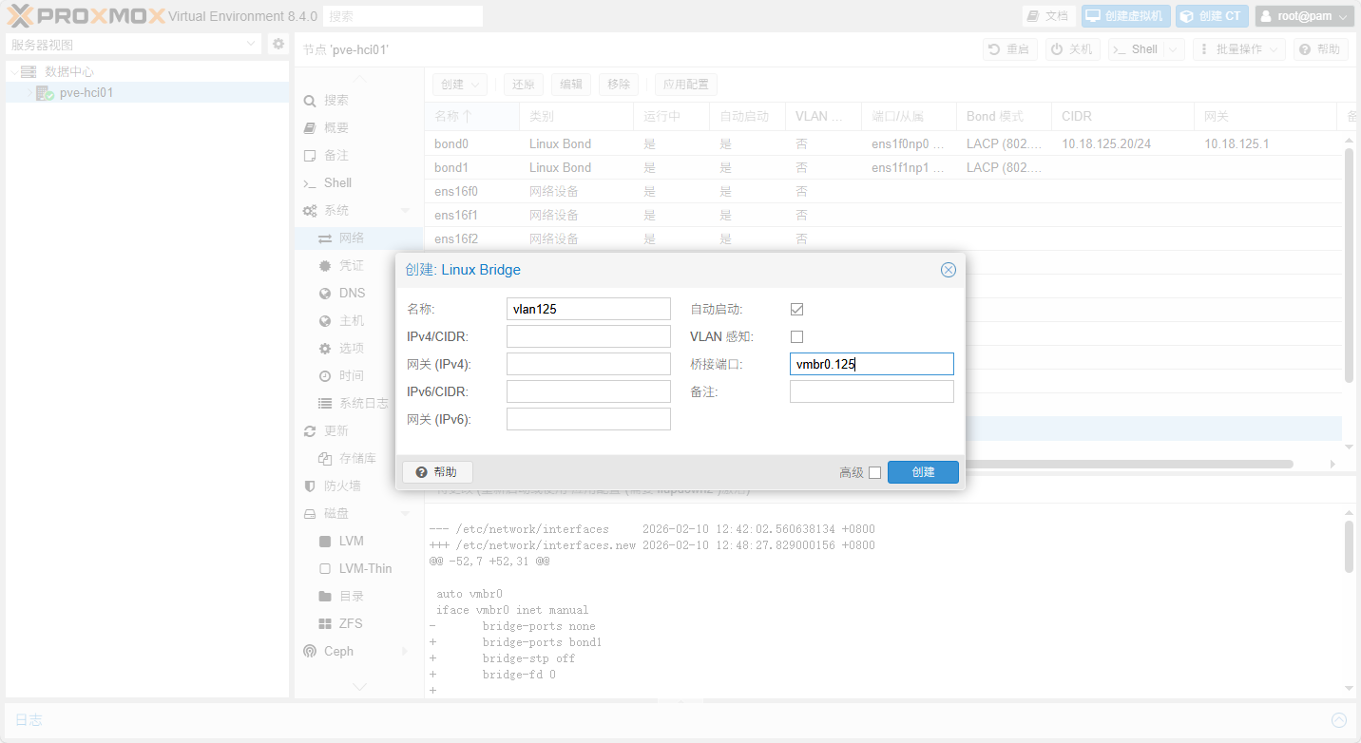Sort by the 名称 column header
This screenshot has width=1361, height=743.
(x=471, y=116)
